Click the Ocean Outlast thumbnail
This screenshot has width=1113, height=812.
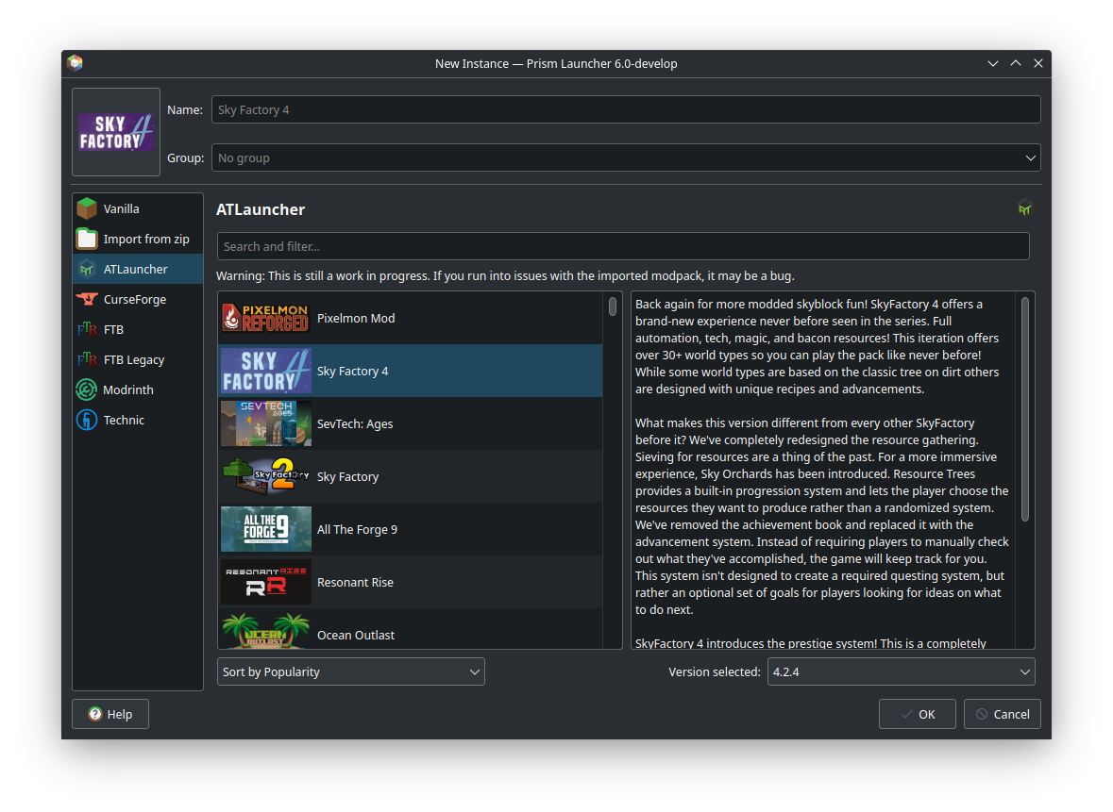coord(266,630)
